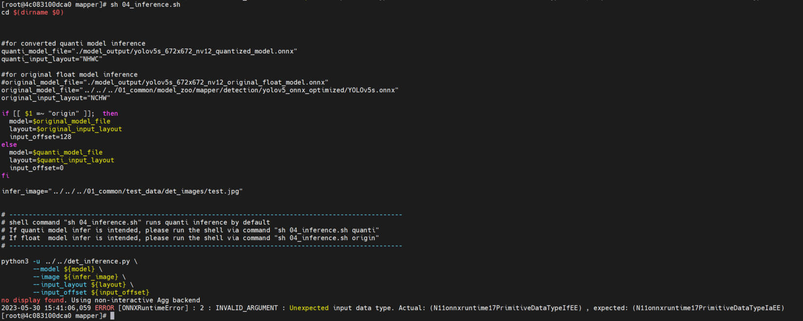The image size is (803, 321).
Task: Click the "no display found" warning text
Action: (x=32, y=300)
